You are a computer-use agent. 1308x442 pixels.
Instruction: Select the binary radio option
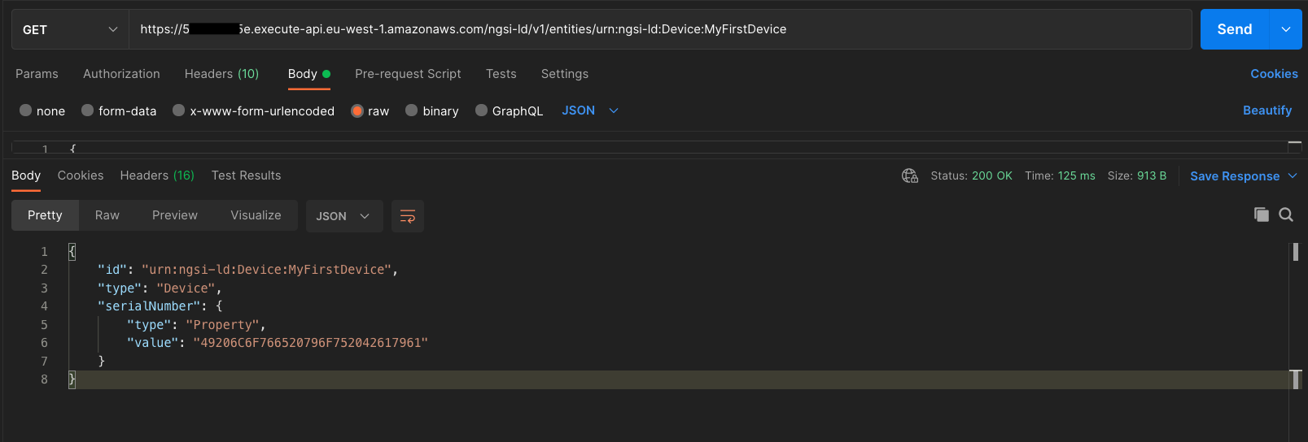412,110
